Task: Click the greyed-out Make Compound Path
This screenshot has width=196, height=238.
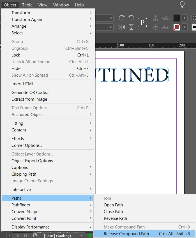Action: tap(145, 227)
